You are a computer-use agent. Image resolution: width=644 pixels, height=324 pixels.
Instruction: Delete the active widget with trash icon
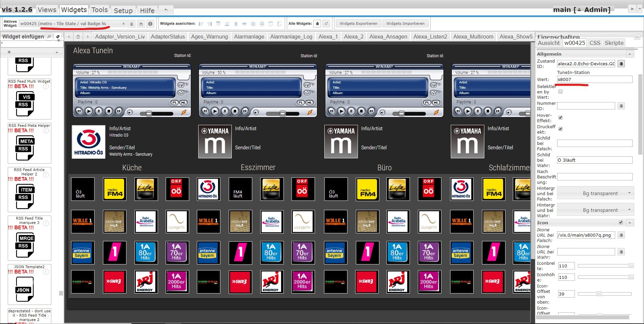coord(132,24)
